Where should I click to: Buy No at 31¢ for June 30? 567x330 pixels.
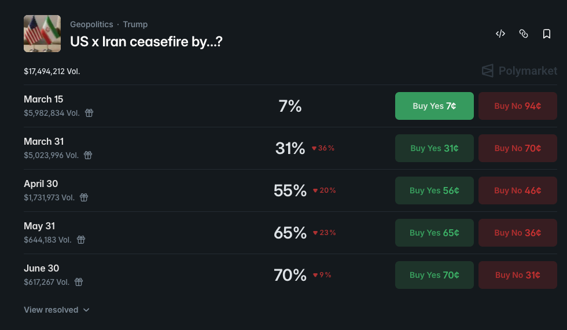[517, 275]
